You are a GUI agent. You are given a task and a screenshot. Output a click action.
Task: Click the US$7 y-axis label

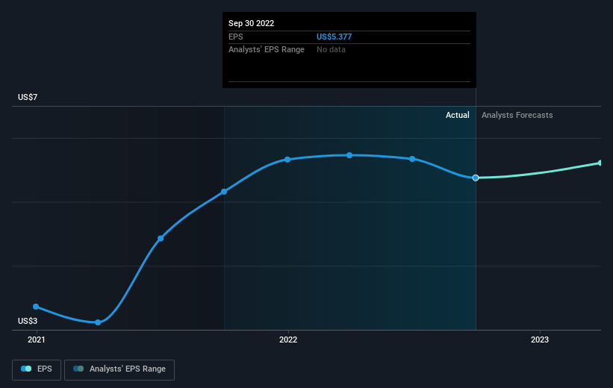pos(28,97)
